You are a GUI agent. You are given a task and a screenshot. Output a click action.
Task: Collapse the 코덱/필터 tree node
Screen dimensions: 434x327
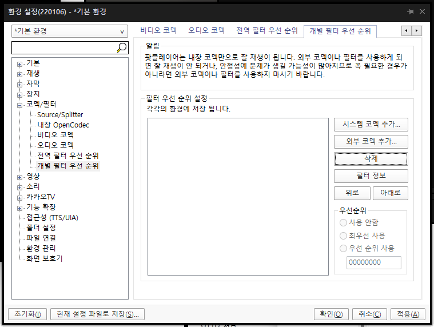point(19,105)
